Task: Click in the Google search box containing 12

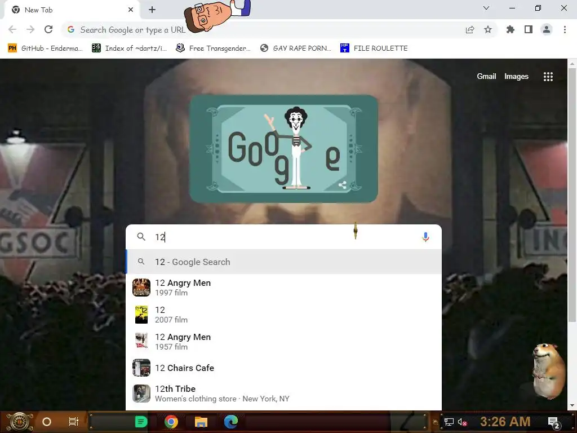Action: [x=283, y=237]
